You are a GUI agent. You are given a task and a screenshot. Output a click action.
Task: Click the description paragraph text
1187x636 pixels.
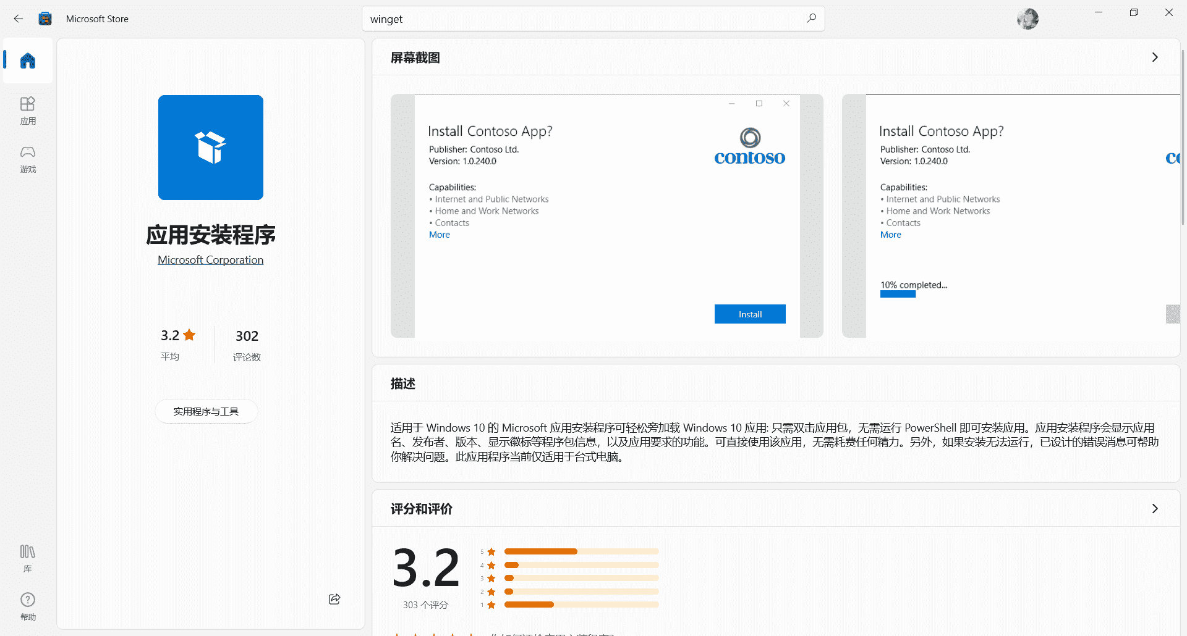[x=775, y=442]
